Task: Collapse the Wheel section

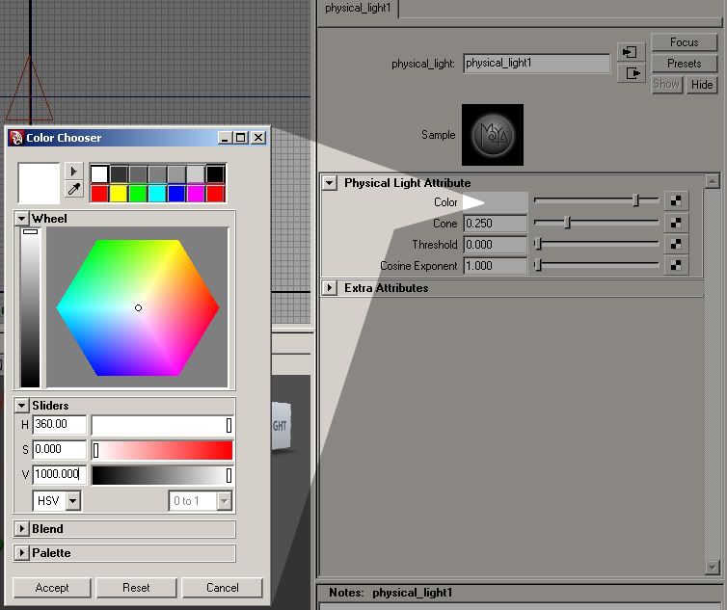Action: click(x=22, y=219)
